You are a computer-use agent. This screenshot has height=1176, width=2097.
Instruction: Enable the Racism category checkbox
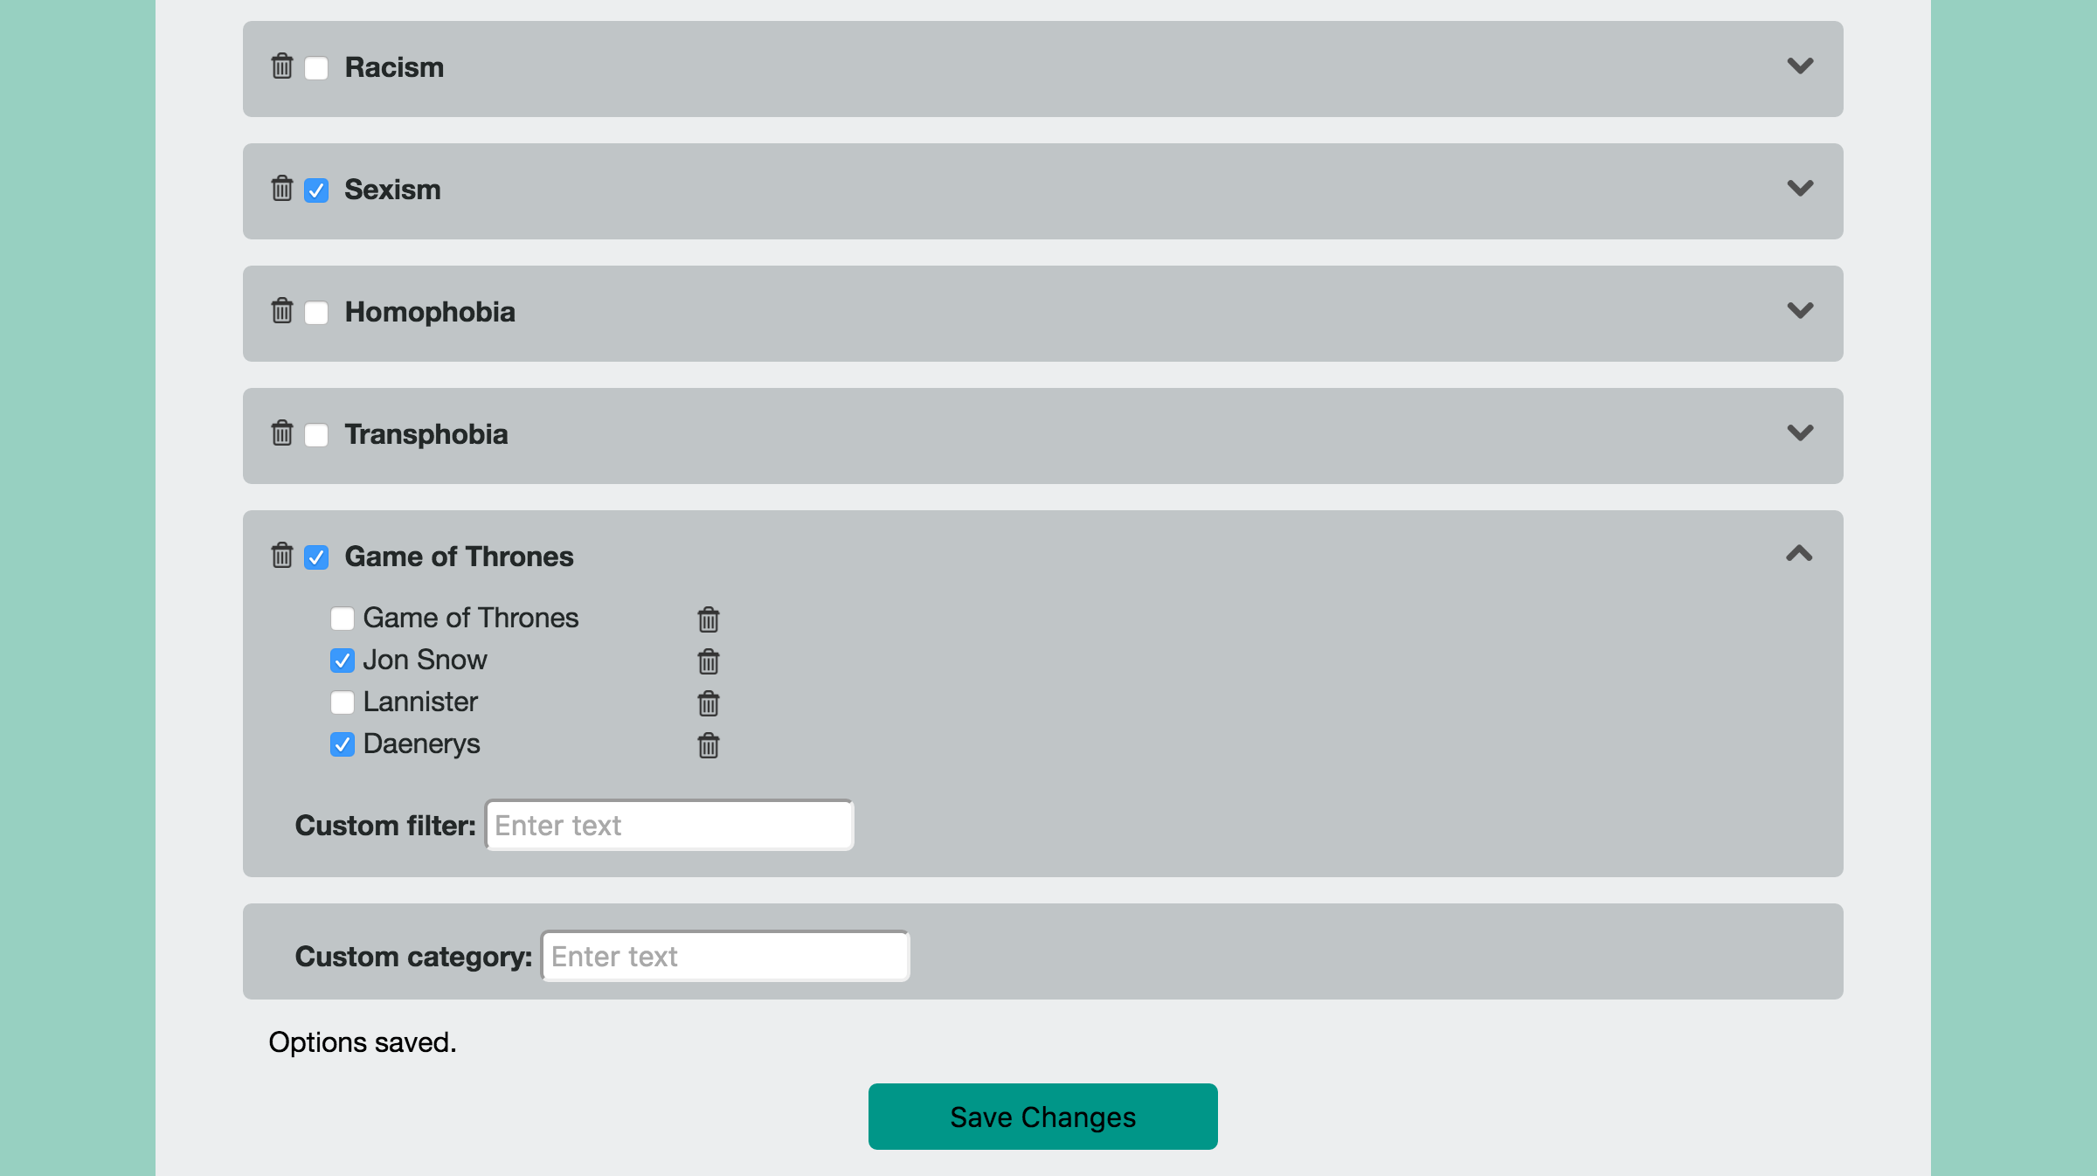coord(316,68)
